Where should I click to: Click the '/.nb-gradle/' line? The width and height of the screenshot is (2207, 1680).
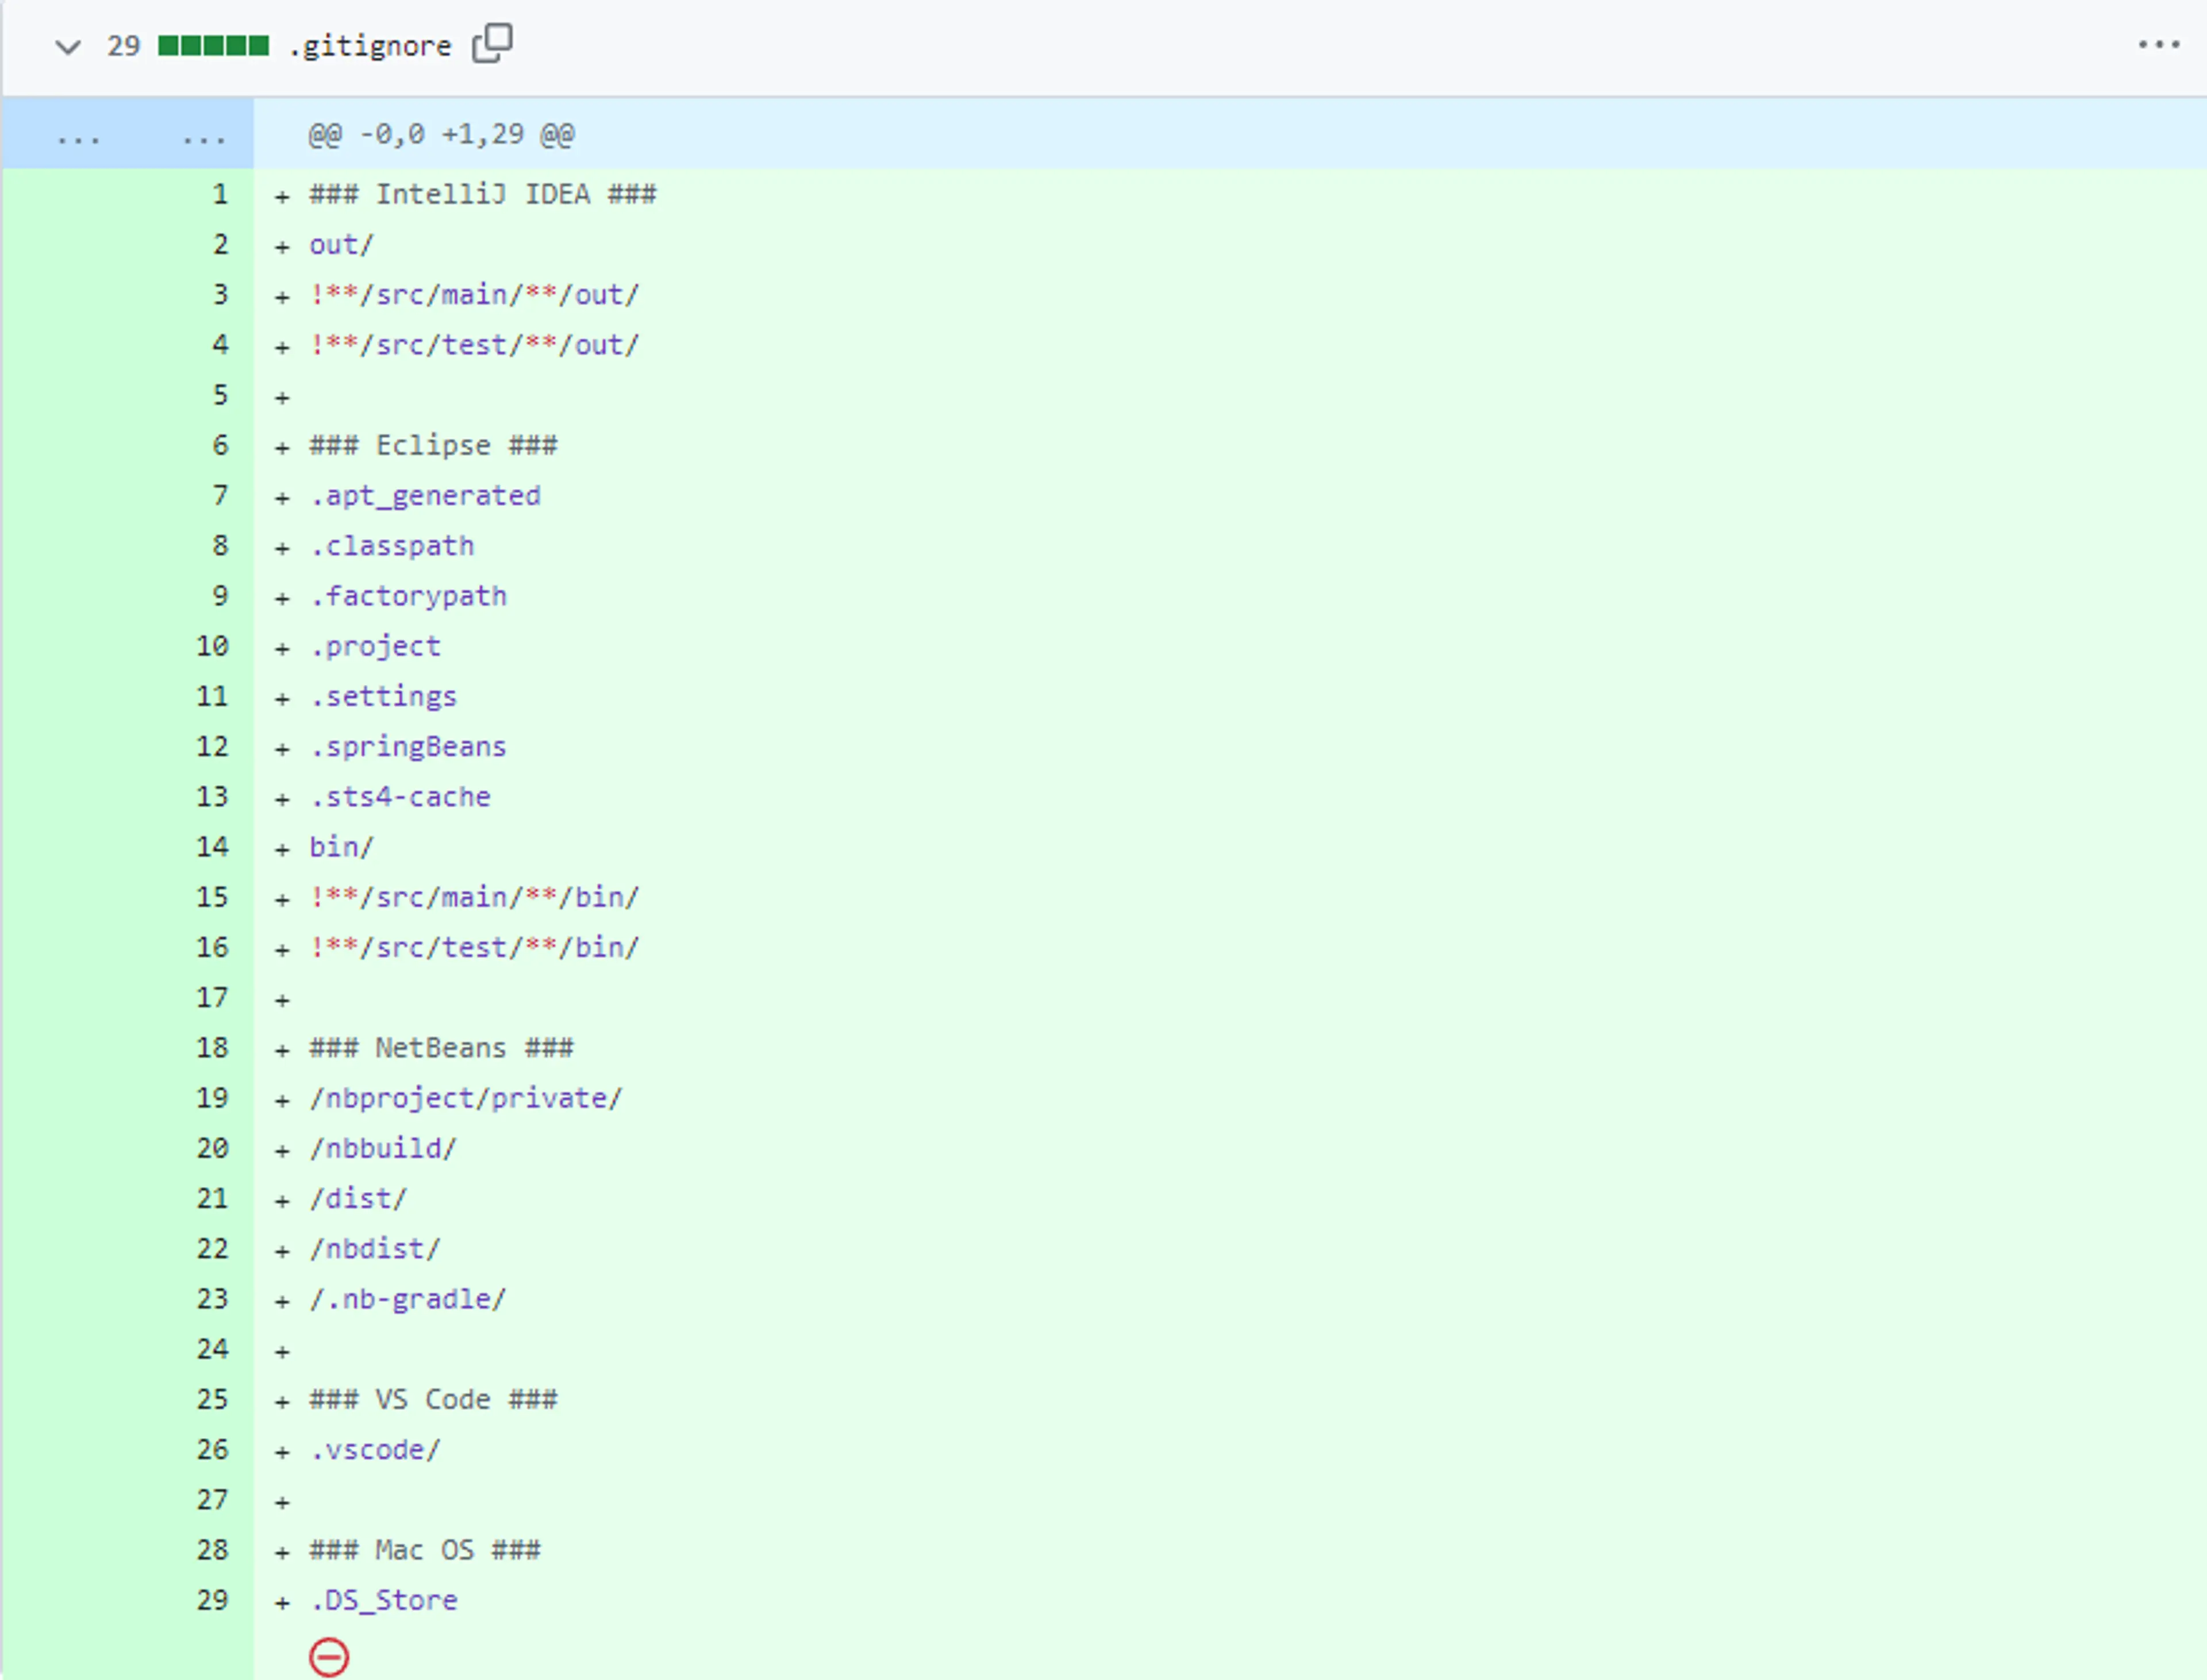(x=408, y=1299)
